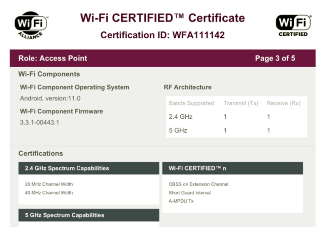Click the Bands Supported column header
The height and width of the screenshot is (227, 329).
[191, 103]
